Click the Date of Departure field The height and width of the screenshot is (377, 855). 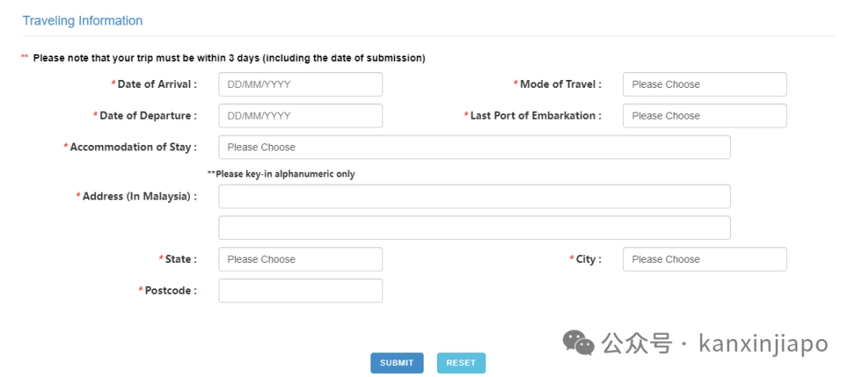click(x=301, y=116)
